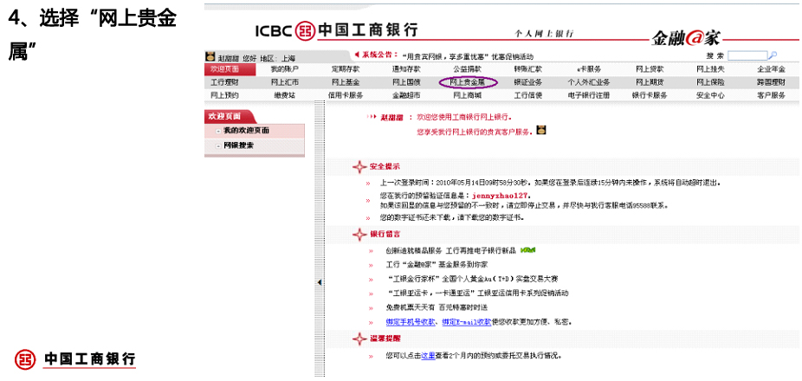Click the 工银金行家杯 trading contest message
The width and height of the screenshot is (802, 381).
(x=473, y=279)
